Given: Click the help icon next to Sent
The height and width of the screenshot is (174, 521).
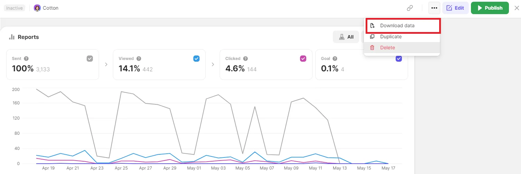Looking at the screenshot, I should pyautogui.click(x=26, y=59).
